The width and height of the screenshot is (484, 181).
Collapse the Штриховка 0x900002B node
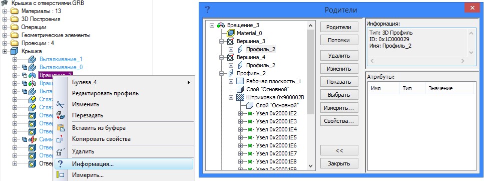click(231, 97)
